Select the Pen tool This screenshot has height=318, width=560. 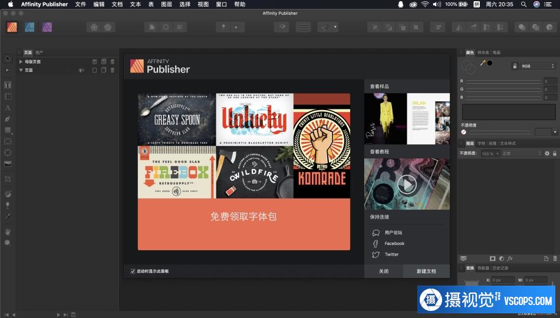click(8, 119)
